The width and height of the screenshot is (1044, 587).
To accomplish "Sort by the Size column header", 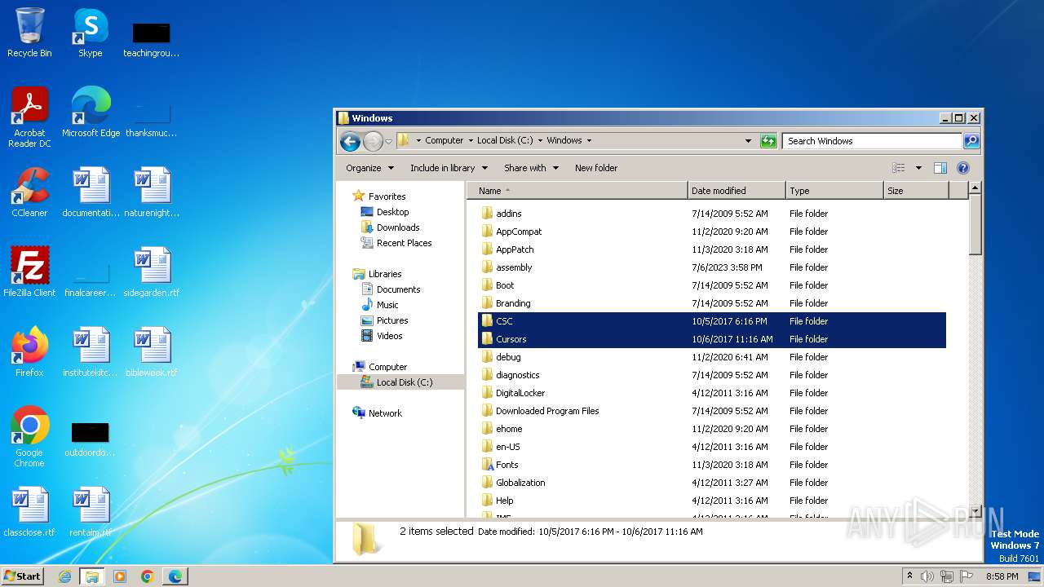I will [916, 191].
